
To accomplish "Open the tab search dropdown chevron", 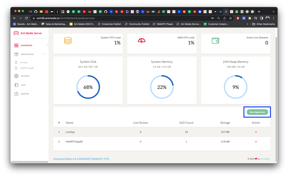I will point(273,12).
